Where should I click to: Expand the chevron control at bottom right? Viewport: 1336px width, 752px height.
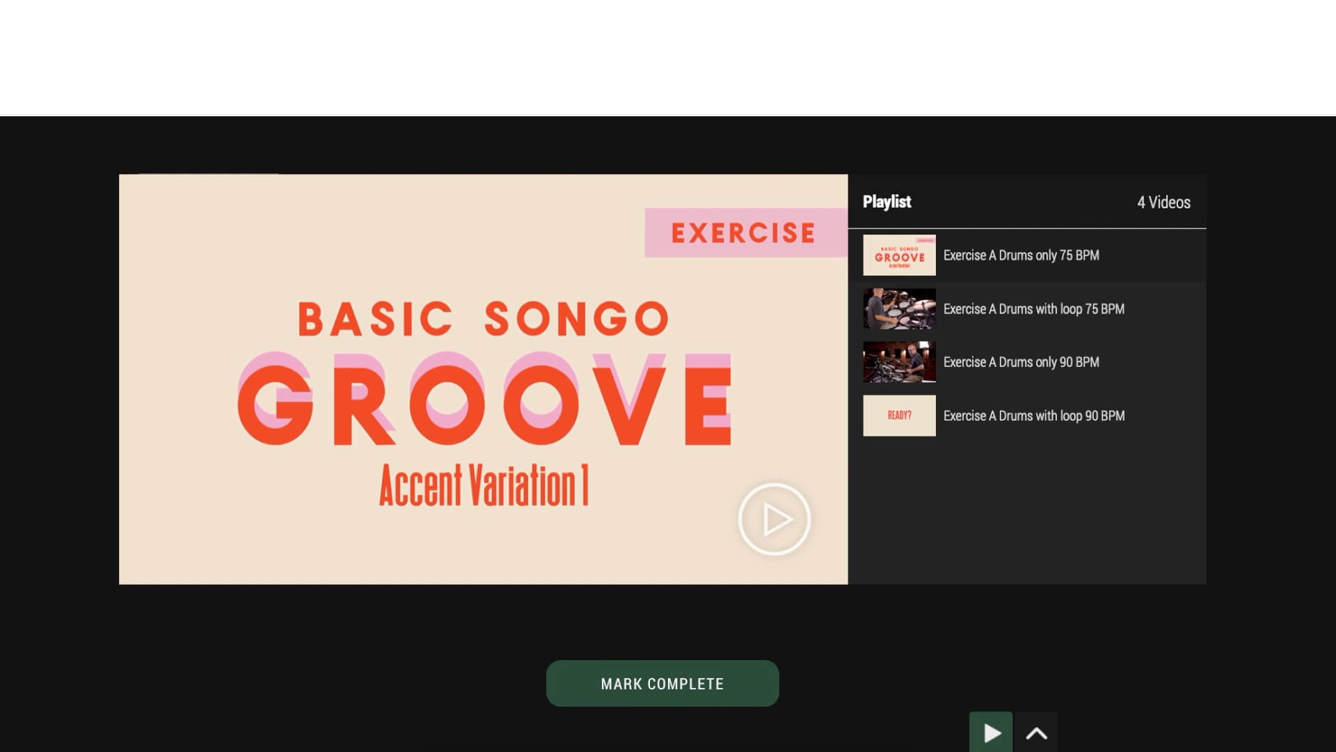(x=1037, y=733)
